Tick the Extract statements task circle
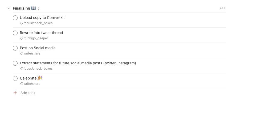This screenshot has width=270, height=117. [x=15, y=63]
